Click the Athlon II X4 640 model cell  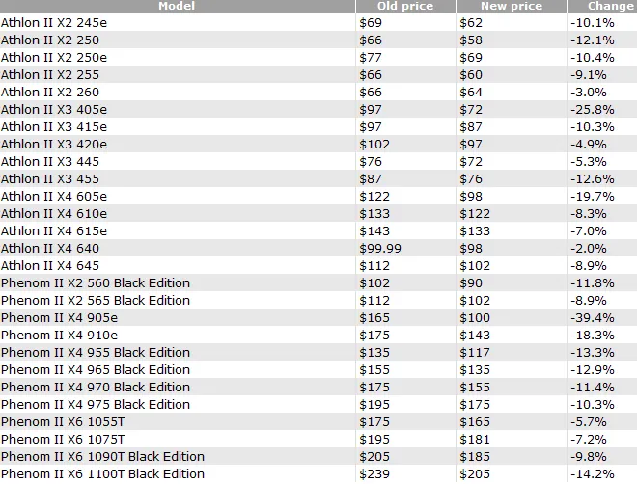[50, 248]
